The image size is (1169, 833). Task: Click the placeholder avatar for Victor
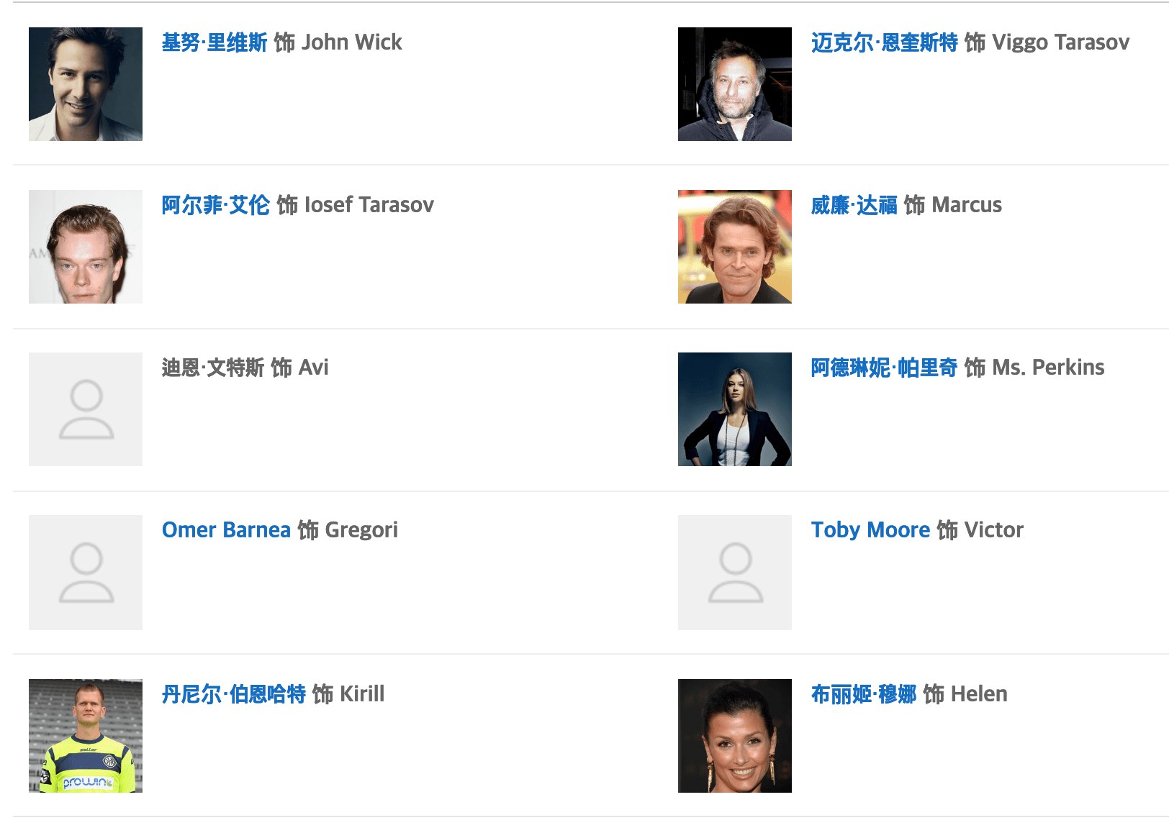coord(735,573)
